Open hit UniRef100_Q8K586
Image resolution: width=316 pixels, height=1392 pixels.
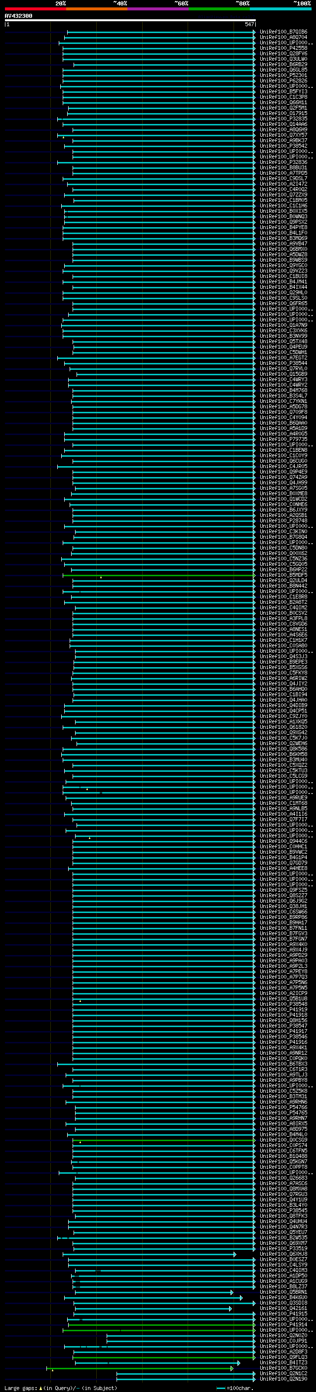283,749
